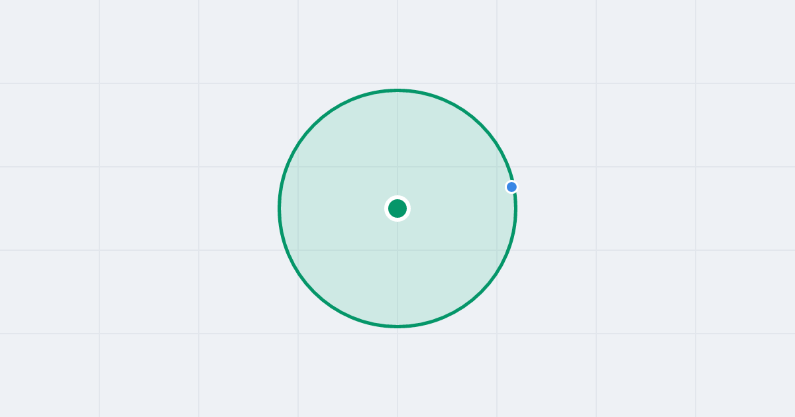
Task: Click inside the shaded circle left of center marker
Action: click(338, 208)
